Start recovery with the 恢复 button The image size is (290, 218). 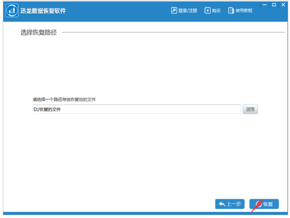[x=264, y=204]
